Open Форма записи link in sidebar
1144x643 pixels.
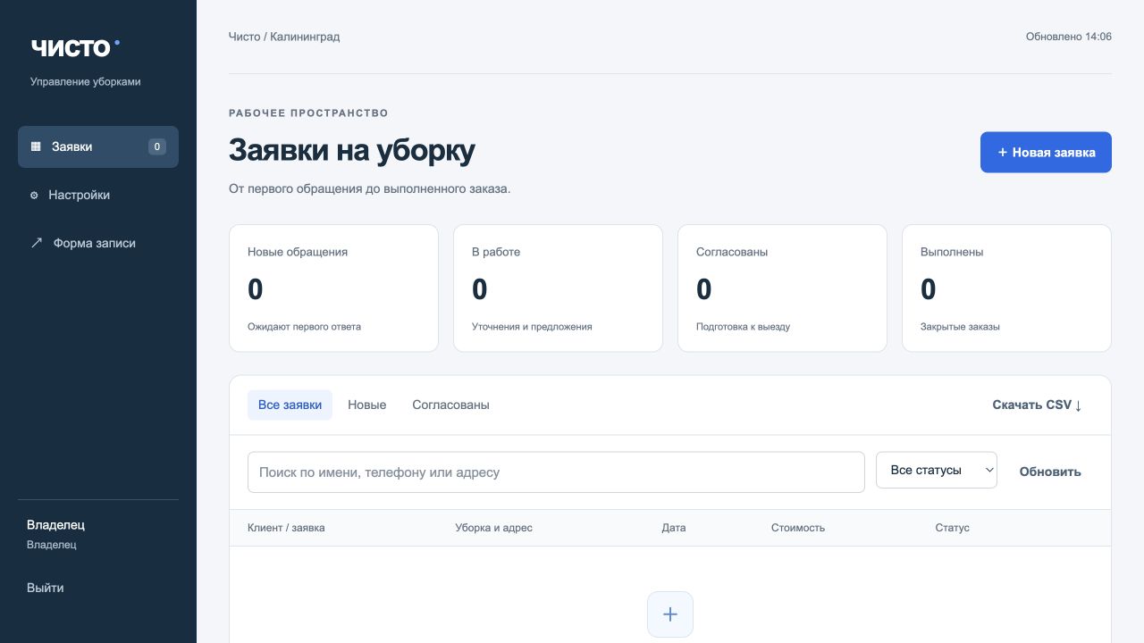click(x=98, y=243)
